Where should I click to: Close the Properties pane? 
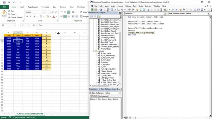pyautogui.click(x=120, y=89)
